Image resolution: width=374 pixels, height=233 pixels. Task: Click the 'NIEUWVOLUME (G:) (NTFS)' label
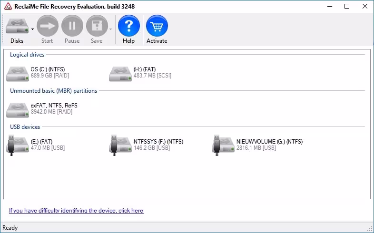[x=269, y=142]
